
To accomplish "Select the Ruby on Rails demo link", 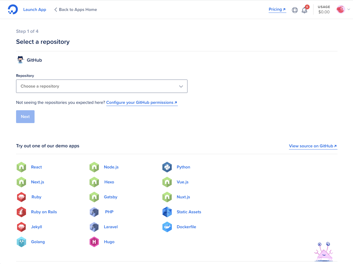I will pyautogui.click(x=44, y=212).
